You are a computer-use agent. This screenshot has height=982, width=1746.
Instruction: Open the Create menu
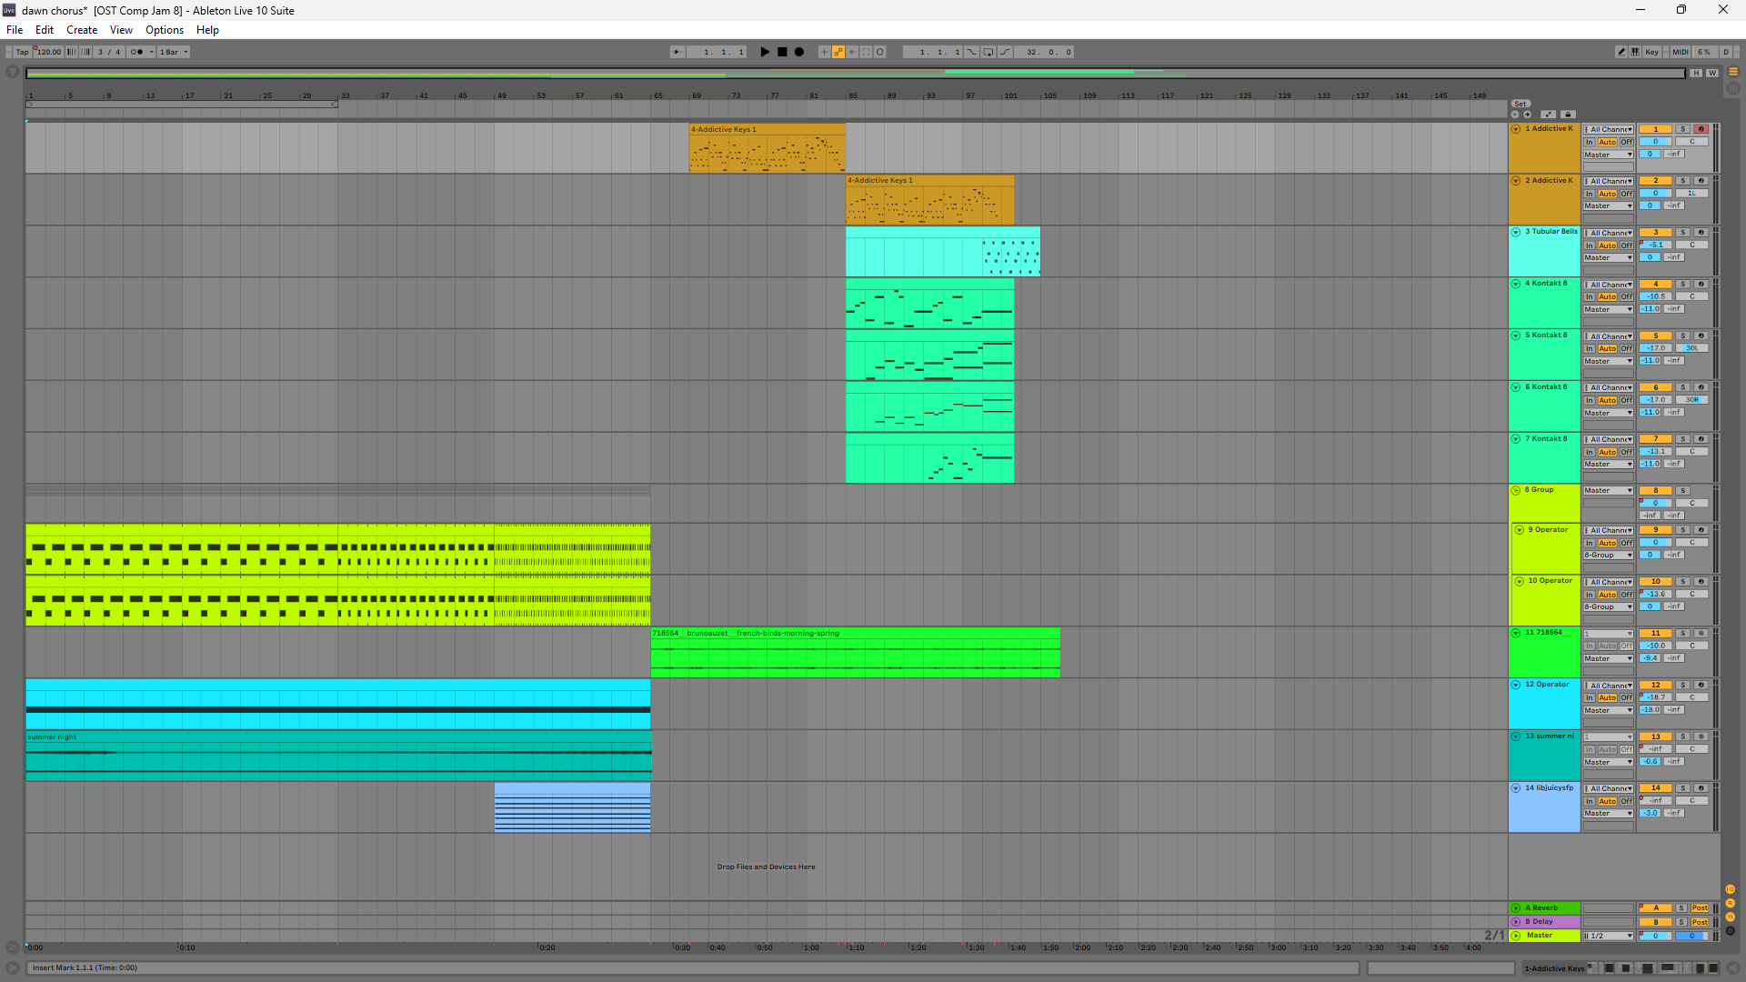[82, 30]
